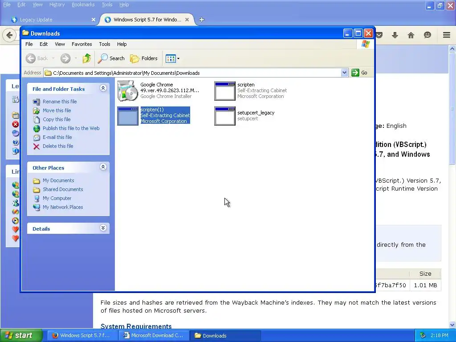Open the Firefox Bookmarks menu
This screenshot has height=342, width=456.
(x=83, y=4)
